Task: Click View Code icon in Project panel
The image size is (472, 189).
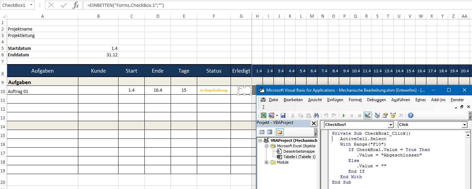Action: (262, 132)
